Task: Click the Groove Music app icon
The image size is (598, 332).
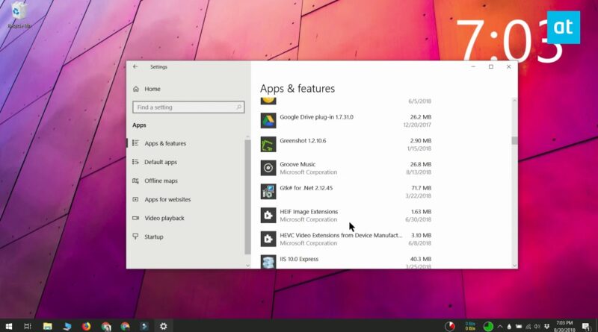Action: pyautogui.click(x=268, y=168)
